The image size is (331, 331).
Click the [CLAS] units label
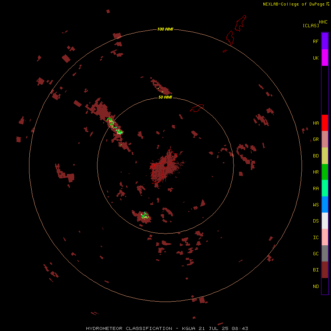point(311,25)
